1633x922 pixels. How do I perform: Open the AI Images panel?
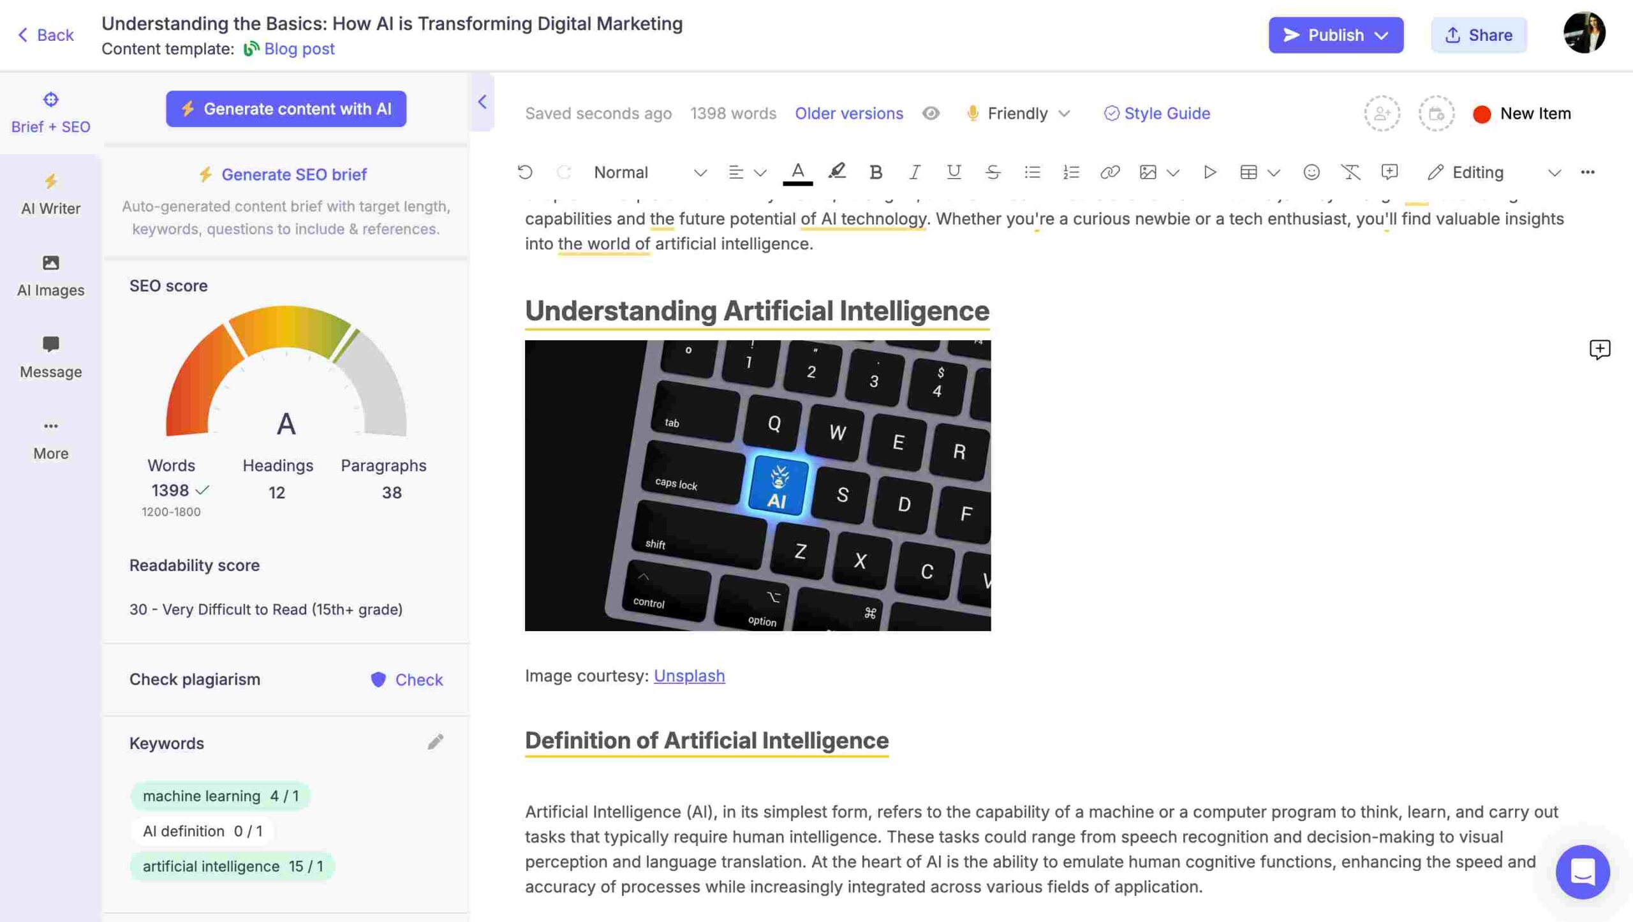50,277
